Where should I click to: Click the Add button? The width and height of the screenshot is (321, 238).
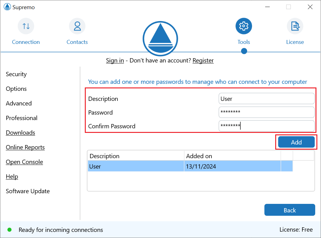296,142
